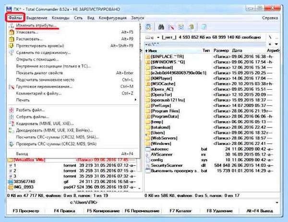The height and width of the screenshot is (222, 288).
Task: Click the autoexec file icon
Action: pos(148,149)
